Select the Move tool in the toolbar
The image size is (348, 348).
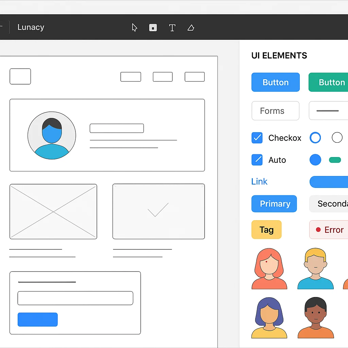tap(134, 28)
